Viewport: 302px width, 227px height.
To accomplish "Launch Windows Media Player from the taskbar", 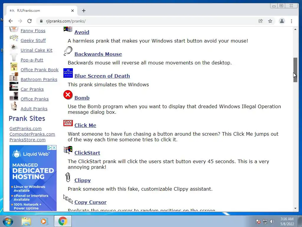I will [x=44, y=221].
